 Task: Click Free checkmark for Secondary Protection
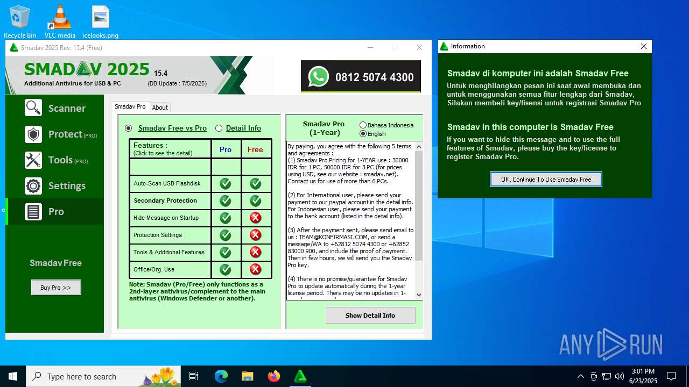(255, 200)
